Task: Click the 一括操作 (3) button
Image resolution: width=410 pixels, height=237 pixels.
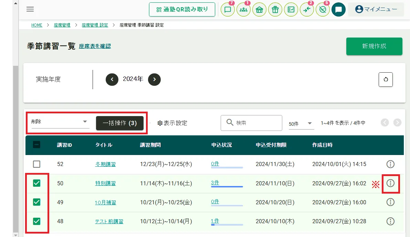Action: (120, 123)
